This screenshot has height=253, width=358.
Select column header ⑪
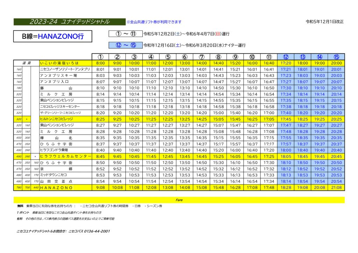269,57
